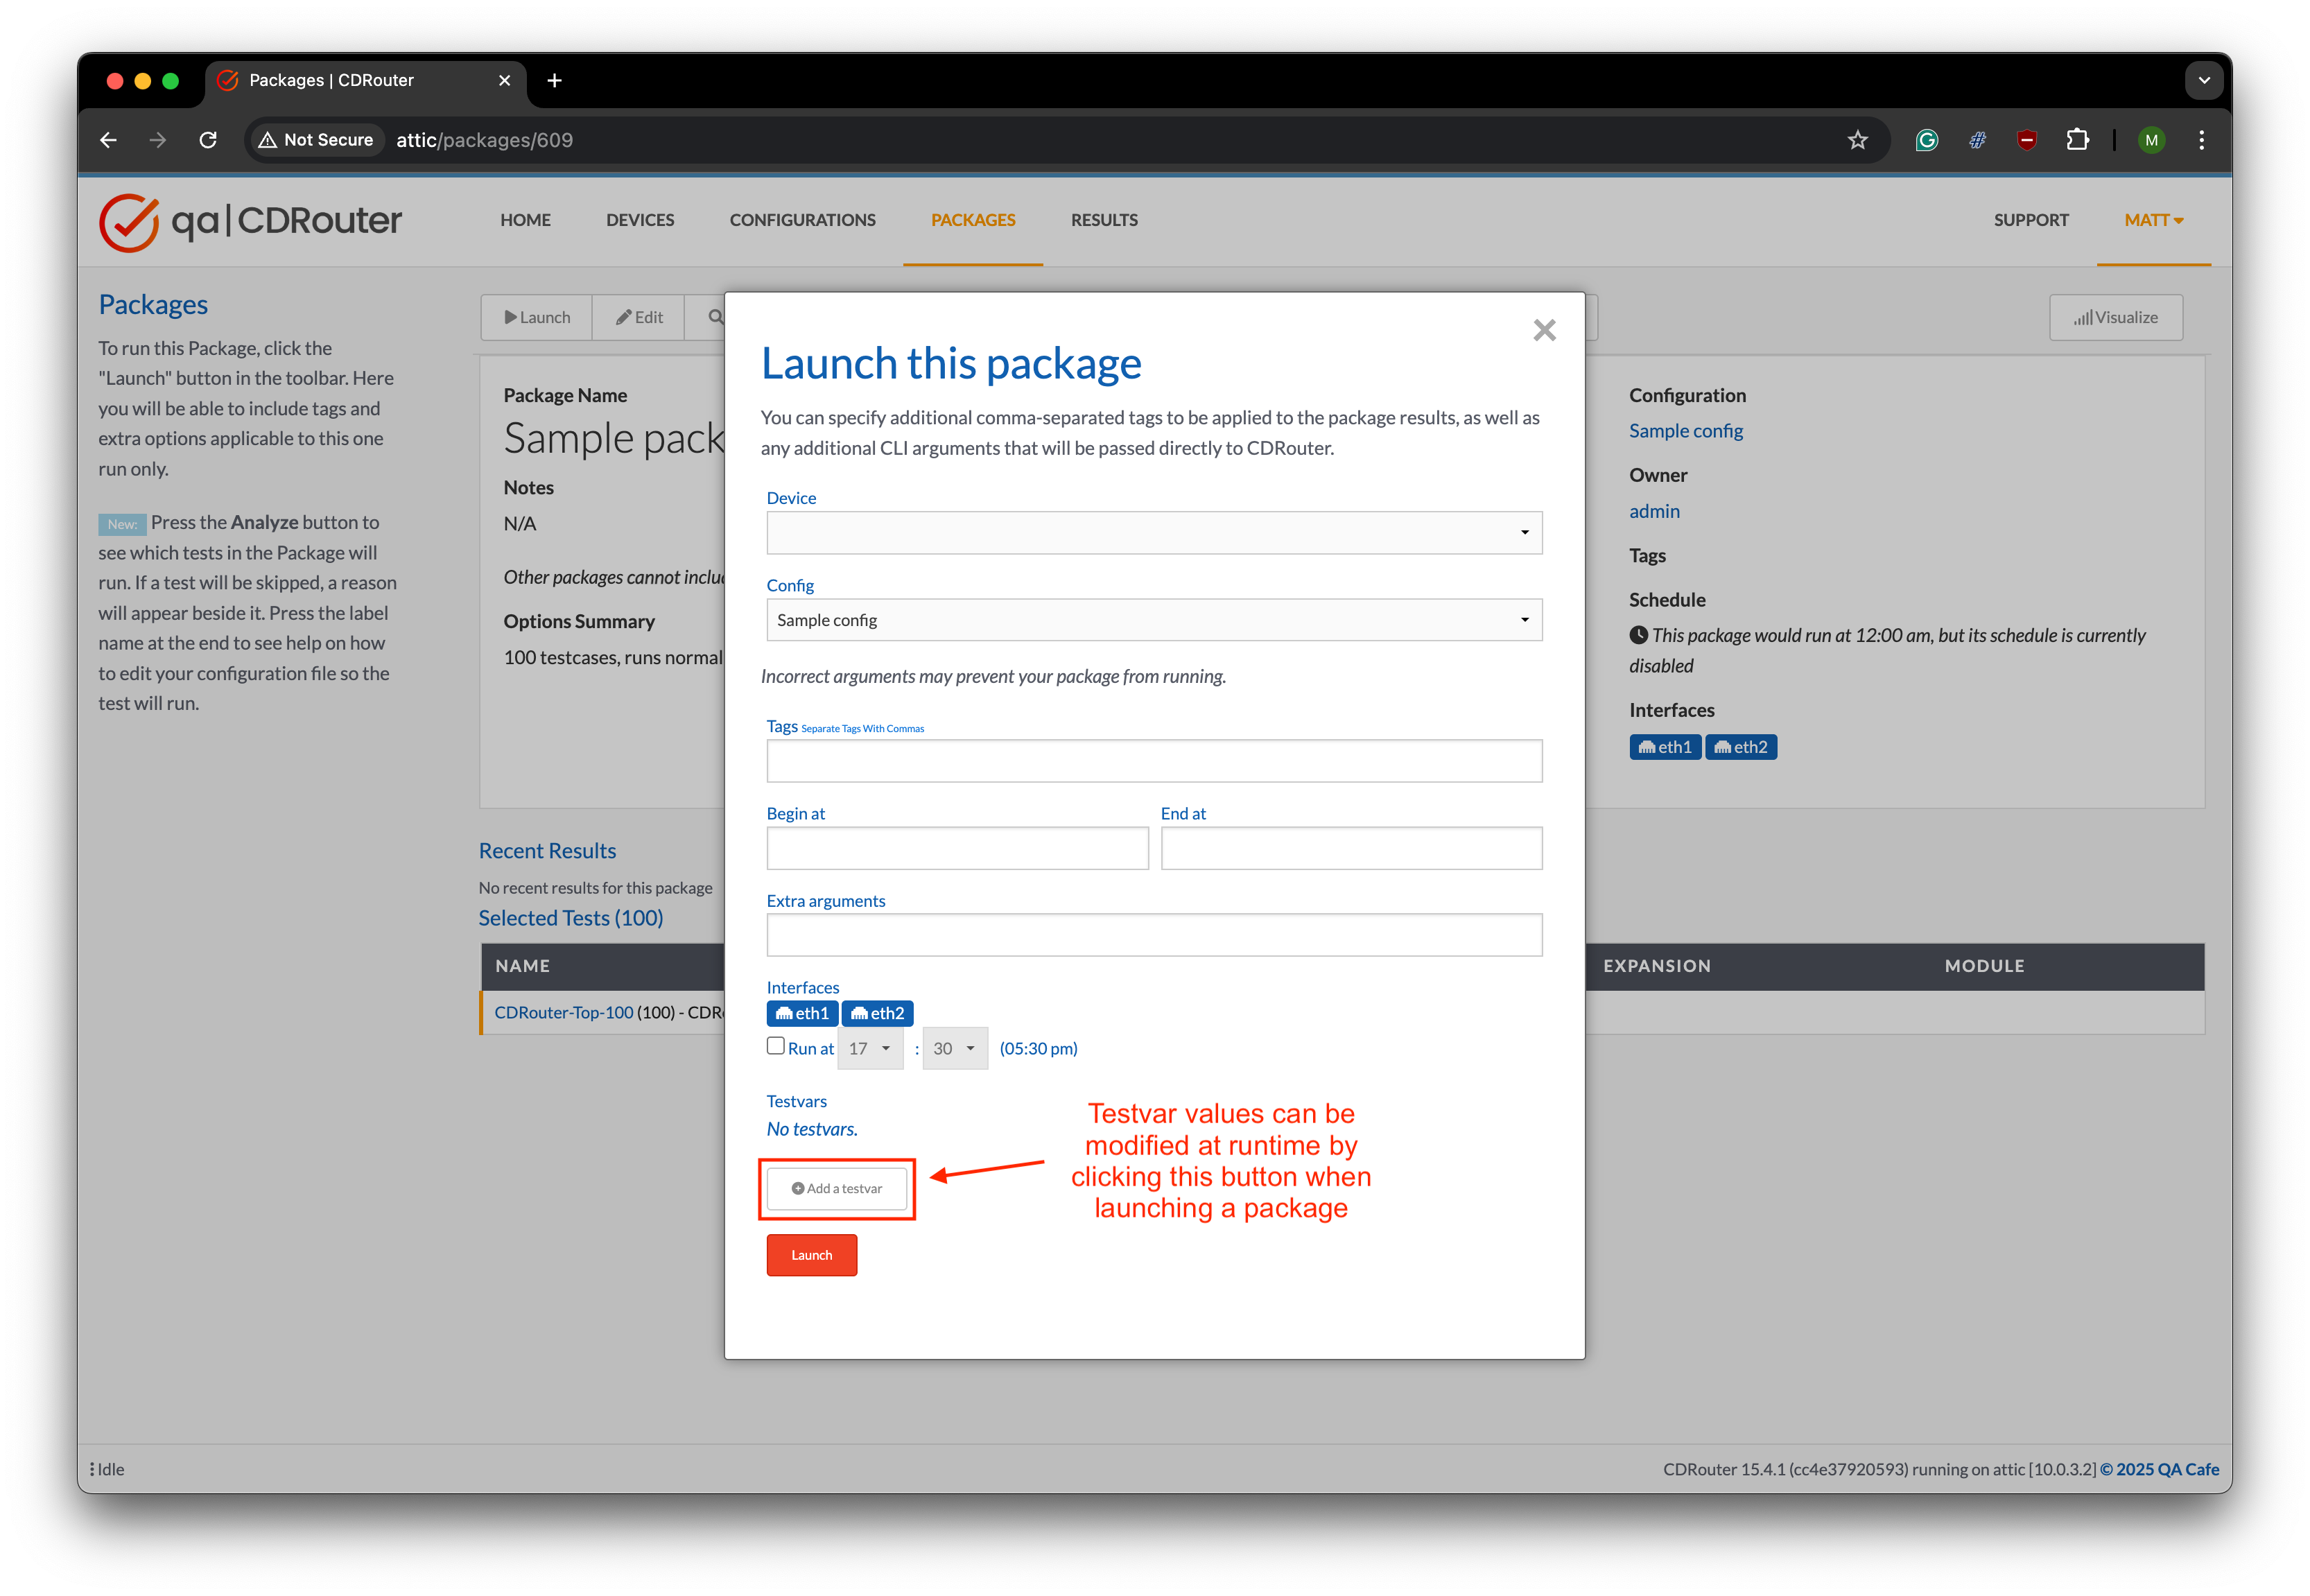Click the address bar URL
The width and height of the screenshot is (2310, 1596).
click(485, 140)
